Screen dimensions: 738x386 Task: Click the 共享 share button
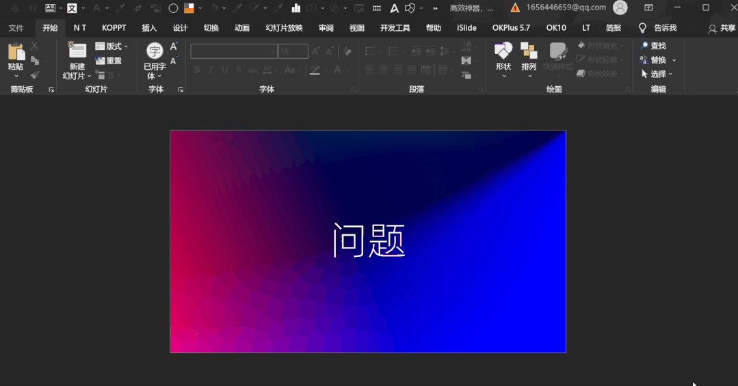click(x=722, y=29)
